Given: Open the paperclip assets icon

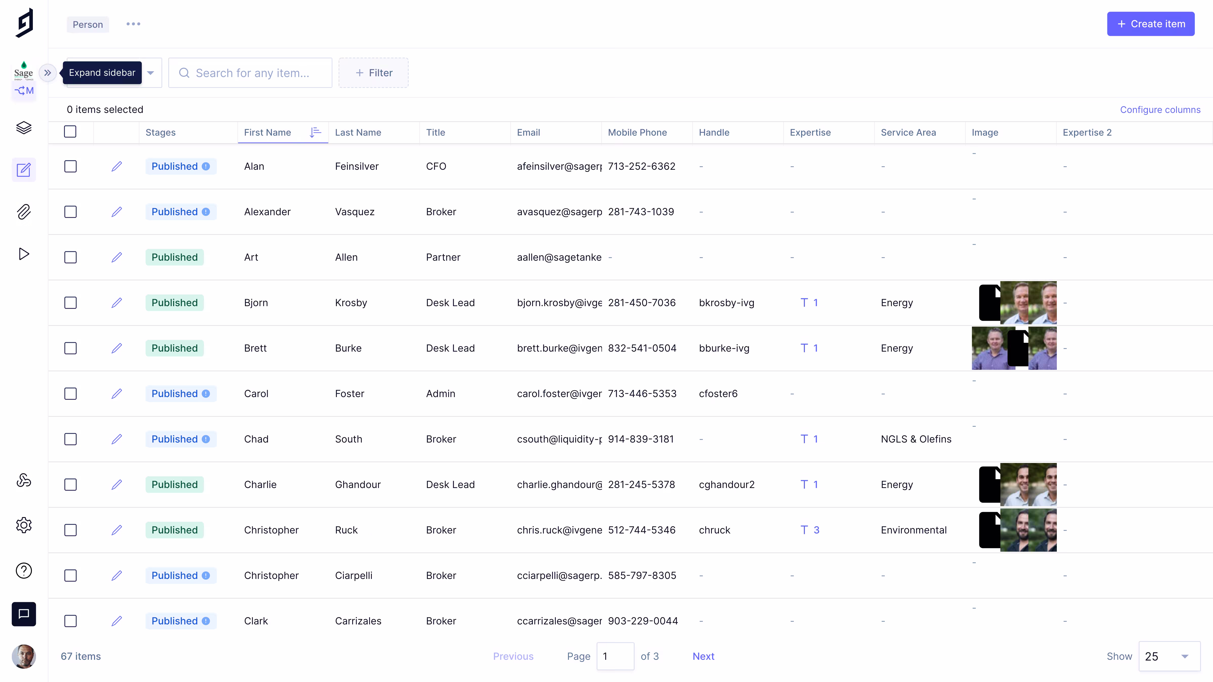Looking at the screenshot, I should point(24,212).
